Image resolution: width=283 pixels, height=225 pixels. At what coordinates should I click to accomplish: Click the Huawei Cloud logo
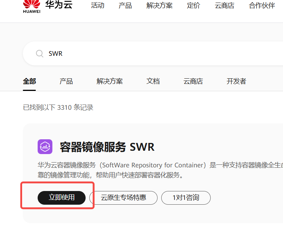pyautogui.click(x=48, y=7)
